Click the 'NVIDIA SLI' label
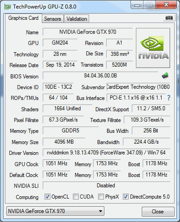The height and width of the screenshot is (222, 180). [x=26, y=186]
